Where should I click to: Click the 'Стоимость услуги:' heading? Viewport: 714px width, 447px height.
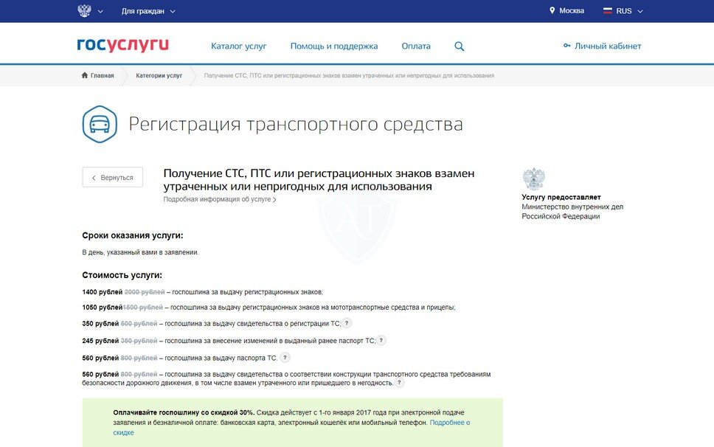pos(122,275)
